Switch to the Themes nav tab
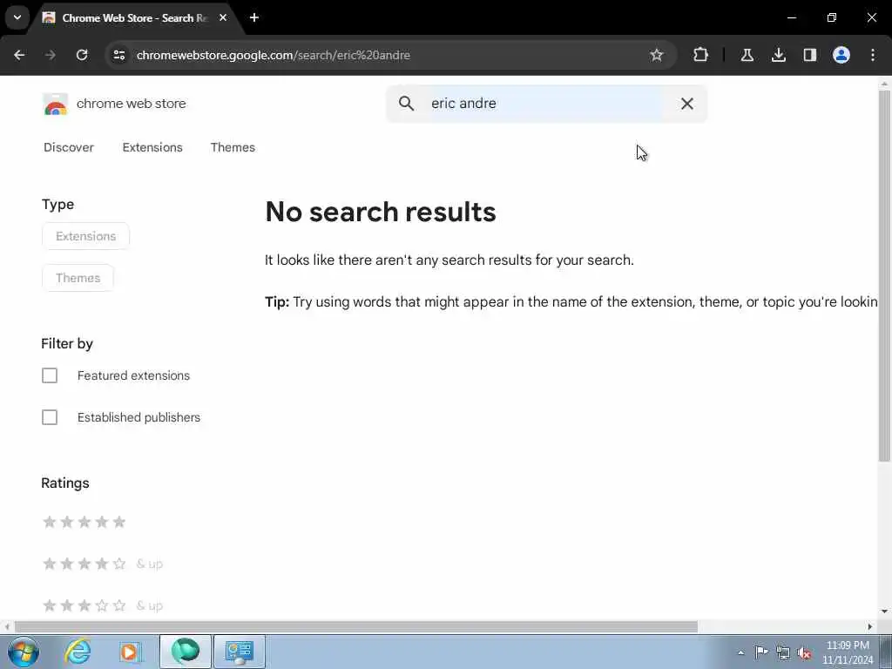The height and width of the screenshot is (669, 892). pos(233,147)
